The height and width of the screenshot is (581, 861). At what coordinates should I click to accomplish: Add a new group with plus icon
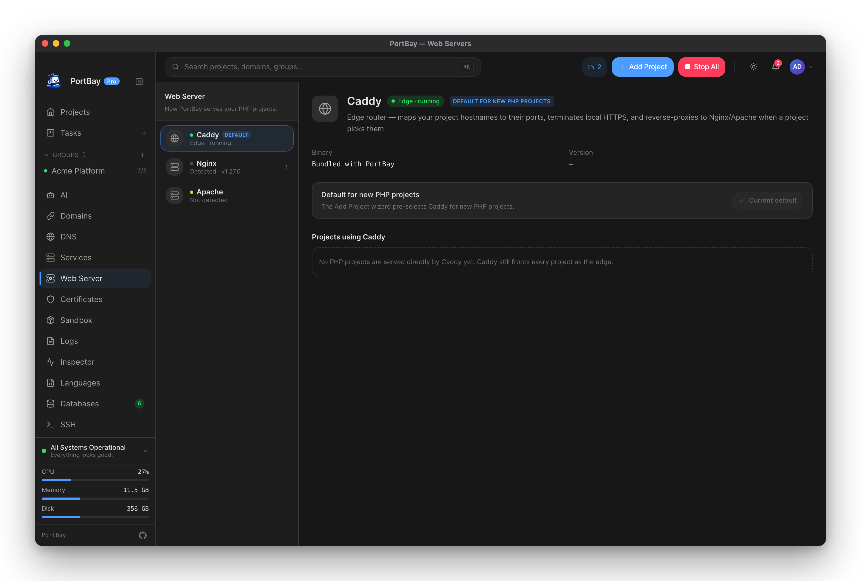[x=143, y=155]
